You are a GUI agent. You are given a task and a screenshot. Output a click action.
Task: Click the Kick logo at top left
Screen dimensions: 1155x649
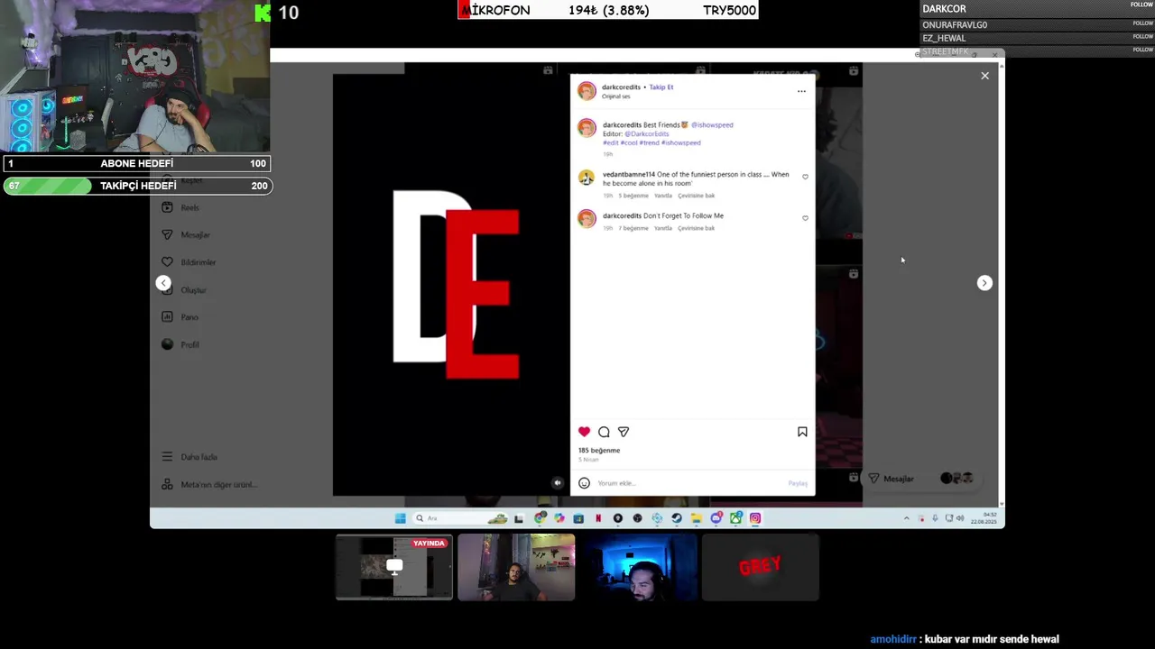(x=263, y=13)
